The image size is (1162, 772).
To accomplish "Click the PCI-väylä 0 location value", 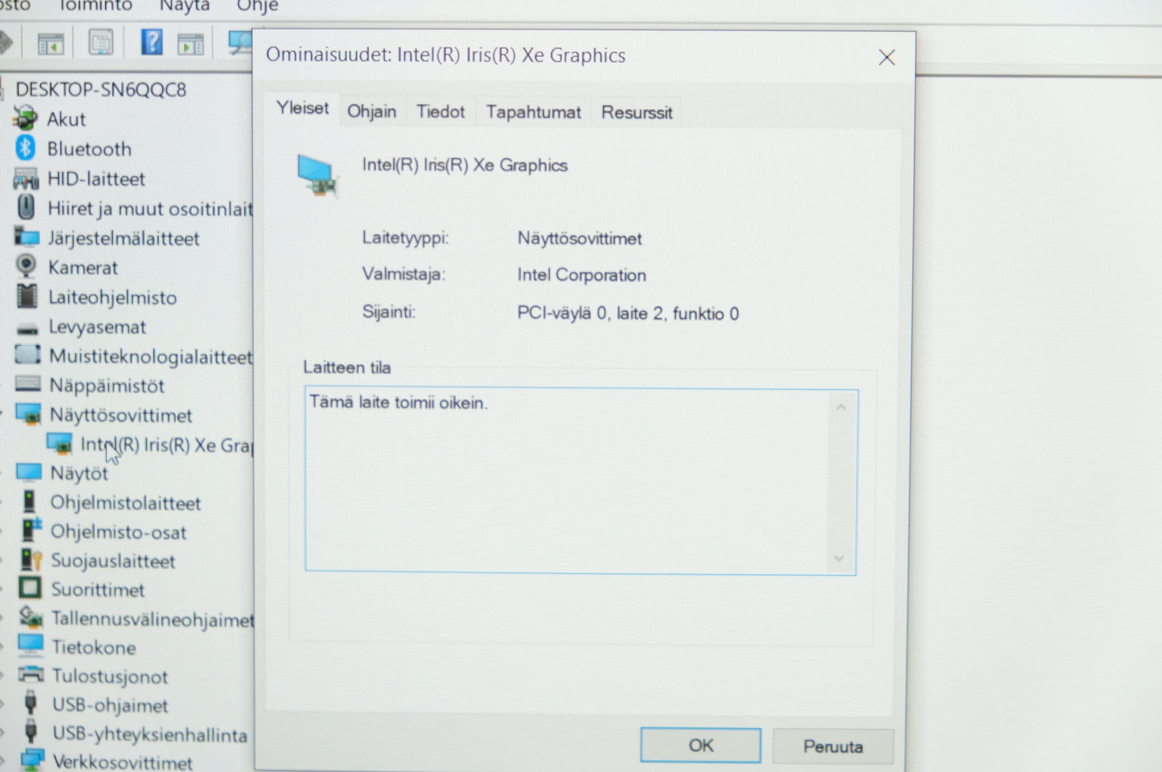I will pyautogui.click(x=628, y=313).
